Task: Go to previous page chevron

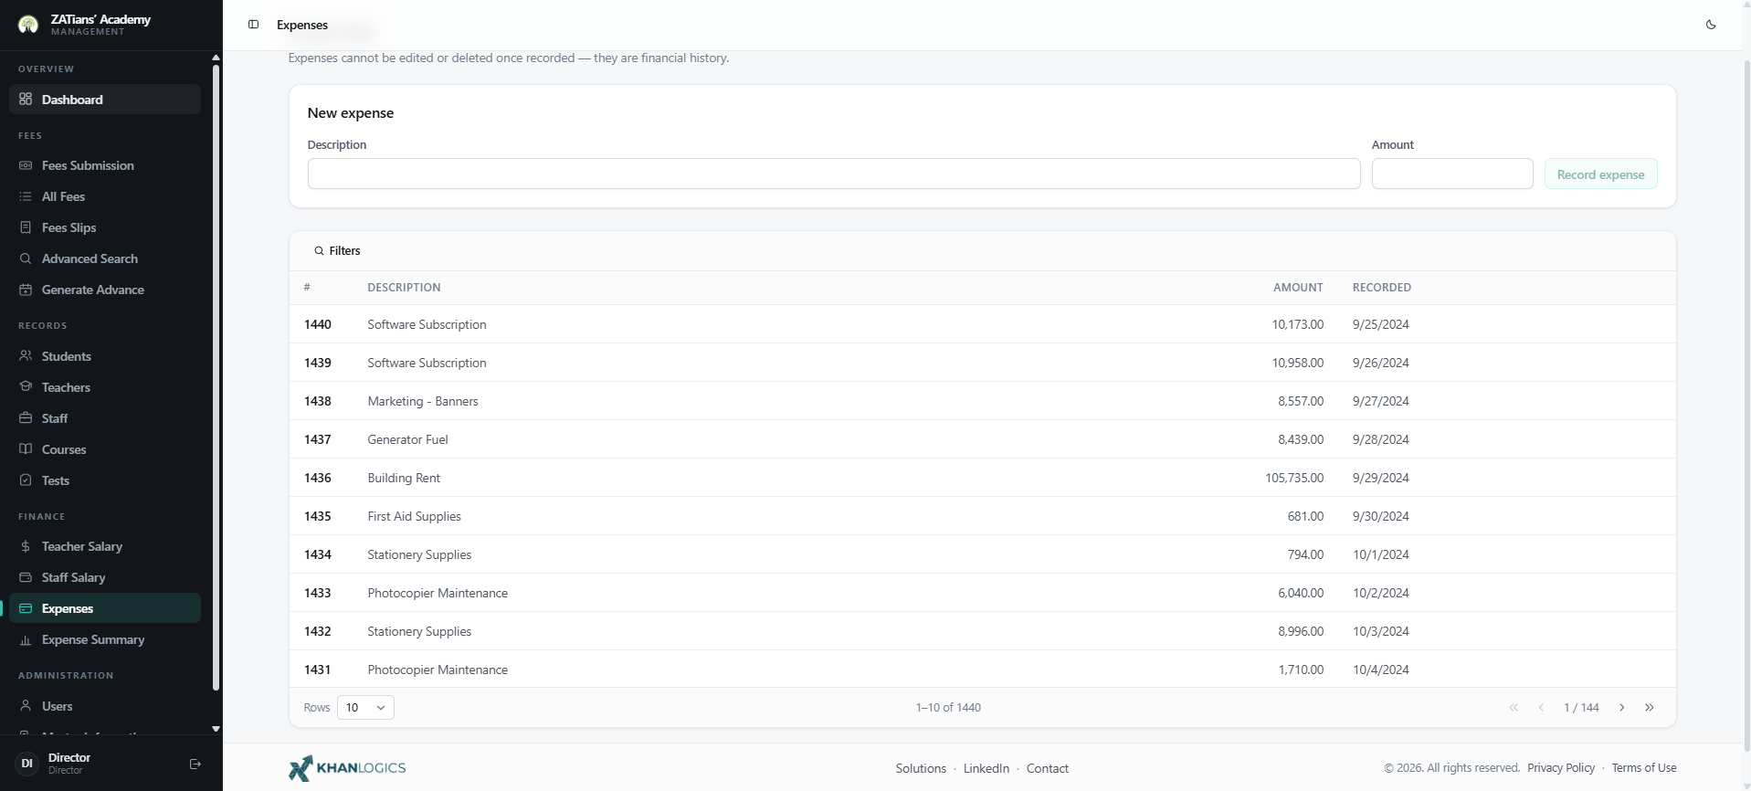Action: (x=1541, y=707)
